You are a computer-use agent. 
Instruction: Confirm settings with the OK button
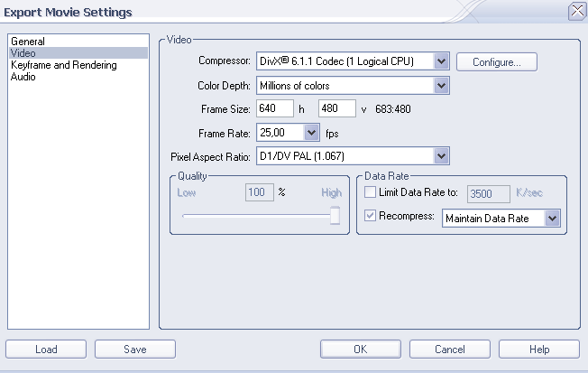pyautogui.click(x=361, y=350)
